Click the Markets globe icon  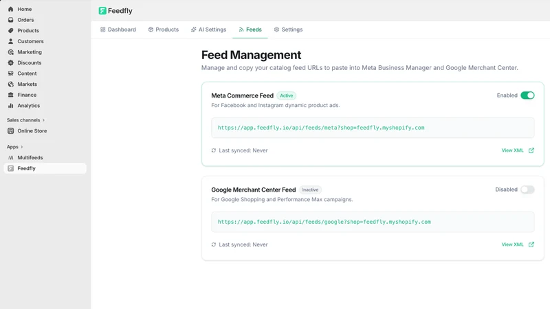11,84
